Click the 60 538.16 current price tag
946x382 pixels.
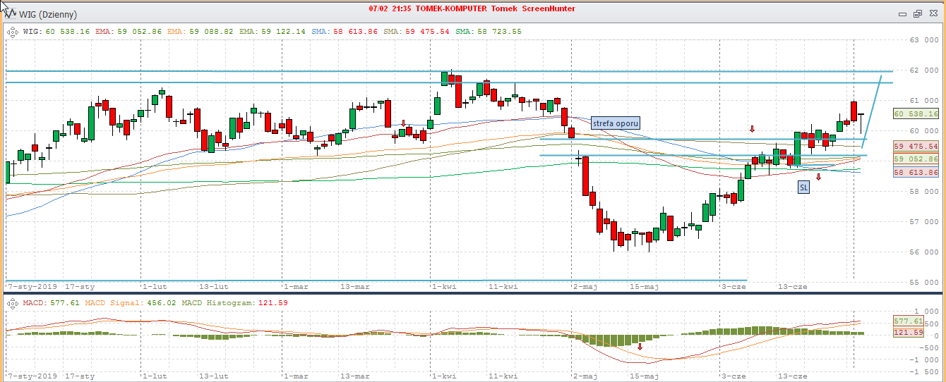(915, 113)
